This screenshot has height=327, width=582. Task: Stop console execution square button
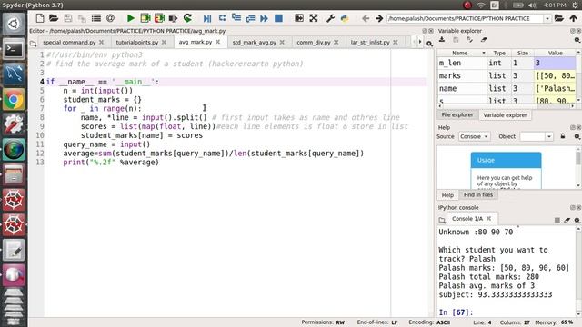click(557, 220)
